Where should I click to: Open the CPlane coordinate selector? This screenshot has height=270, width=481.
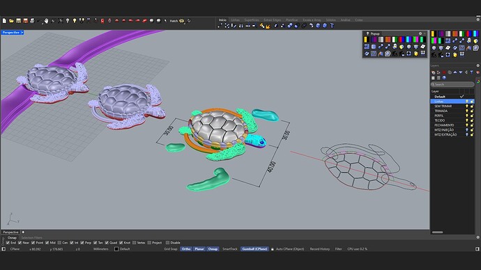click(15, 249)
